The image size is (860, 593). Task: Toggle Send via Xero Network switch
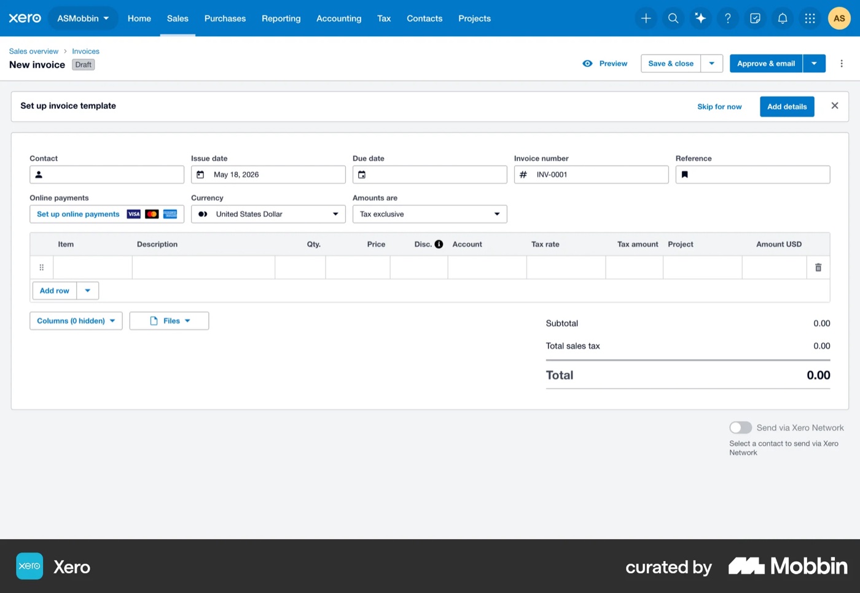[x=740, y=427]
